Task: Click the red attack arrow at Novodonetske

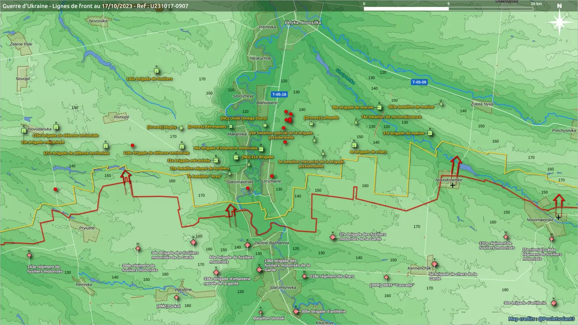Action: coord(456,166)
